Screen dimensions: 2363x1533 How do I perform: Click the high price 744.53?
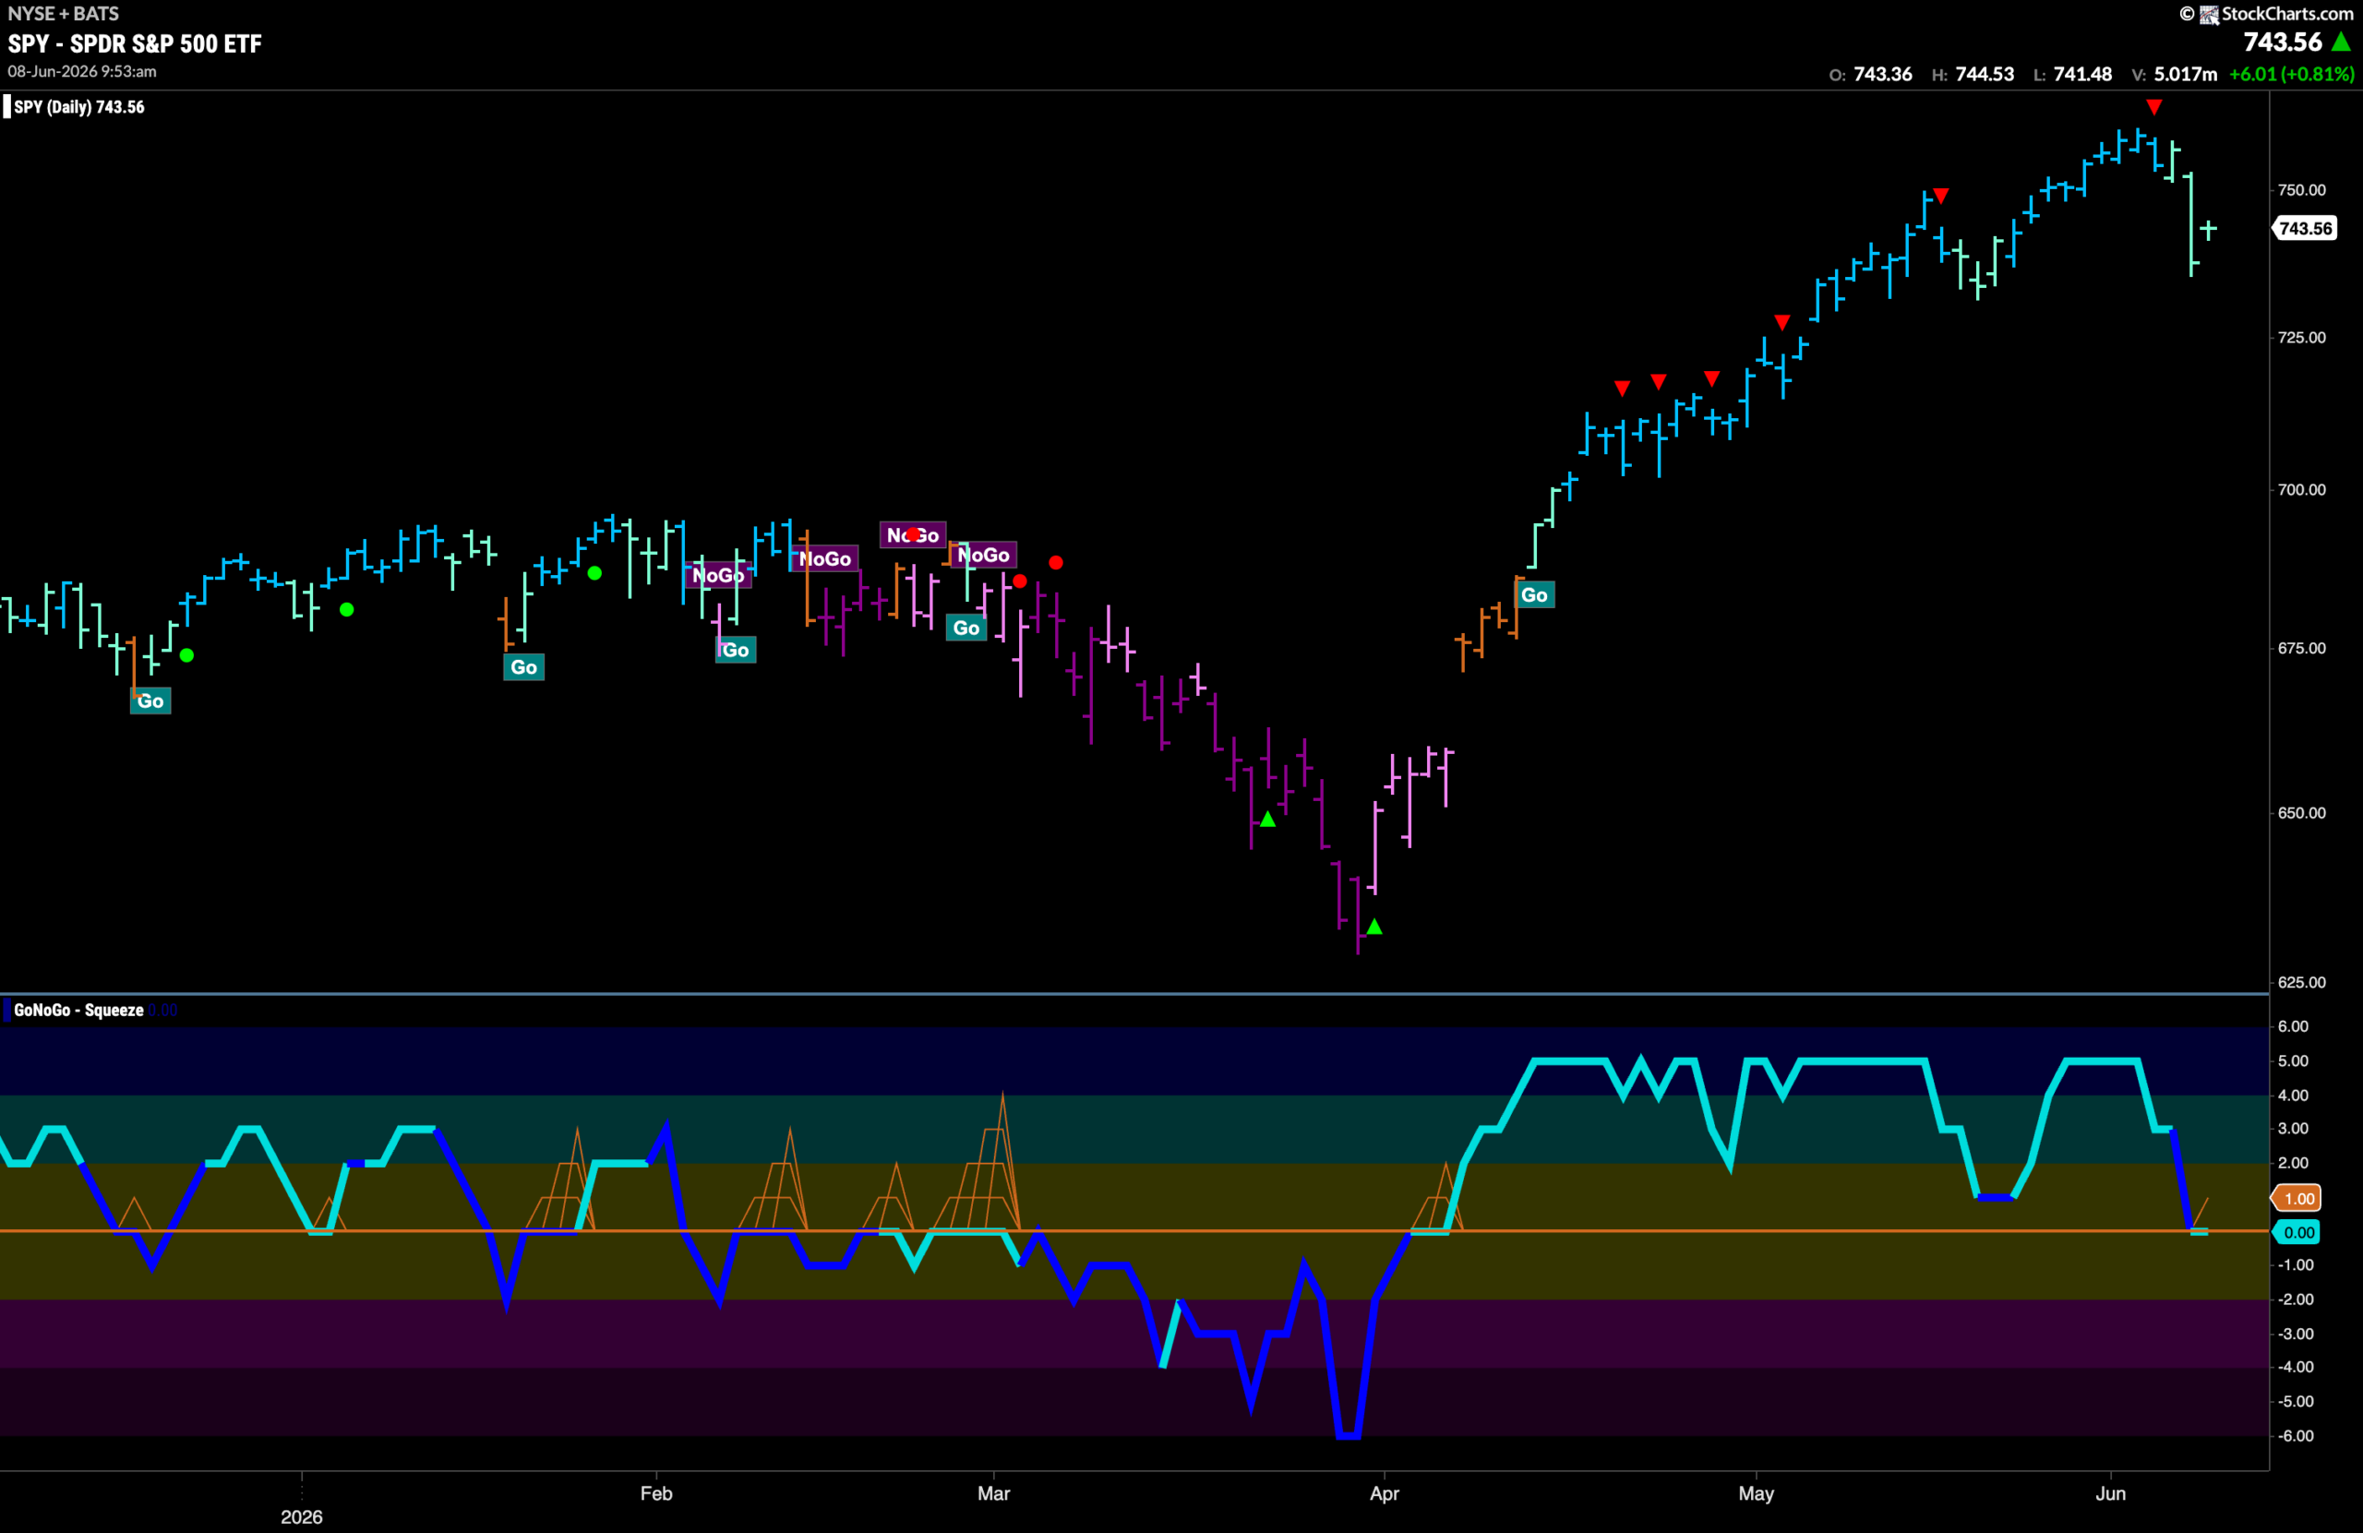click(x=1985, y=75)
